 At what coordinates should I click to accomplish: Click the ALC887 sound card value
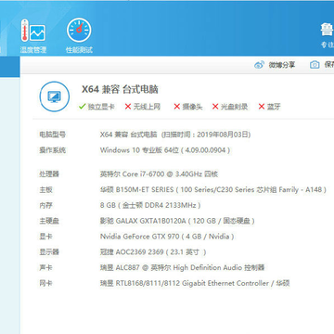point(183,267)
